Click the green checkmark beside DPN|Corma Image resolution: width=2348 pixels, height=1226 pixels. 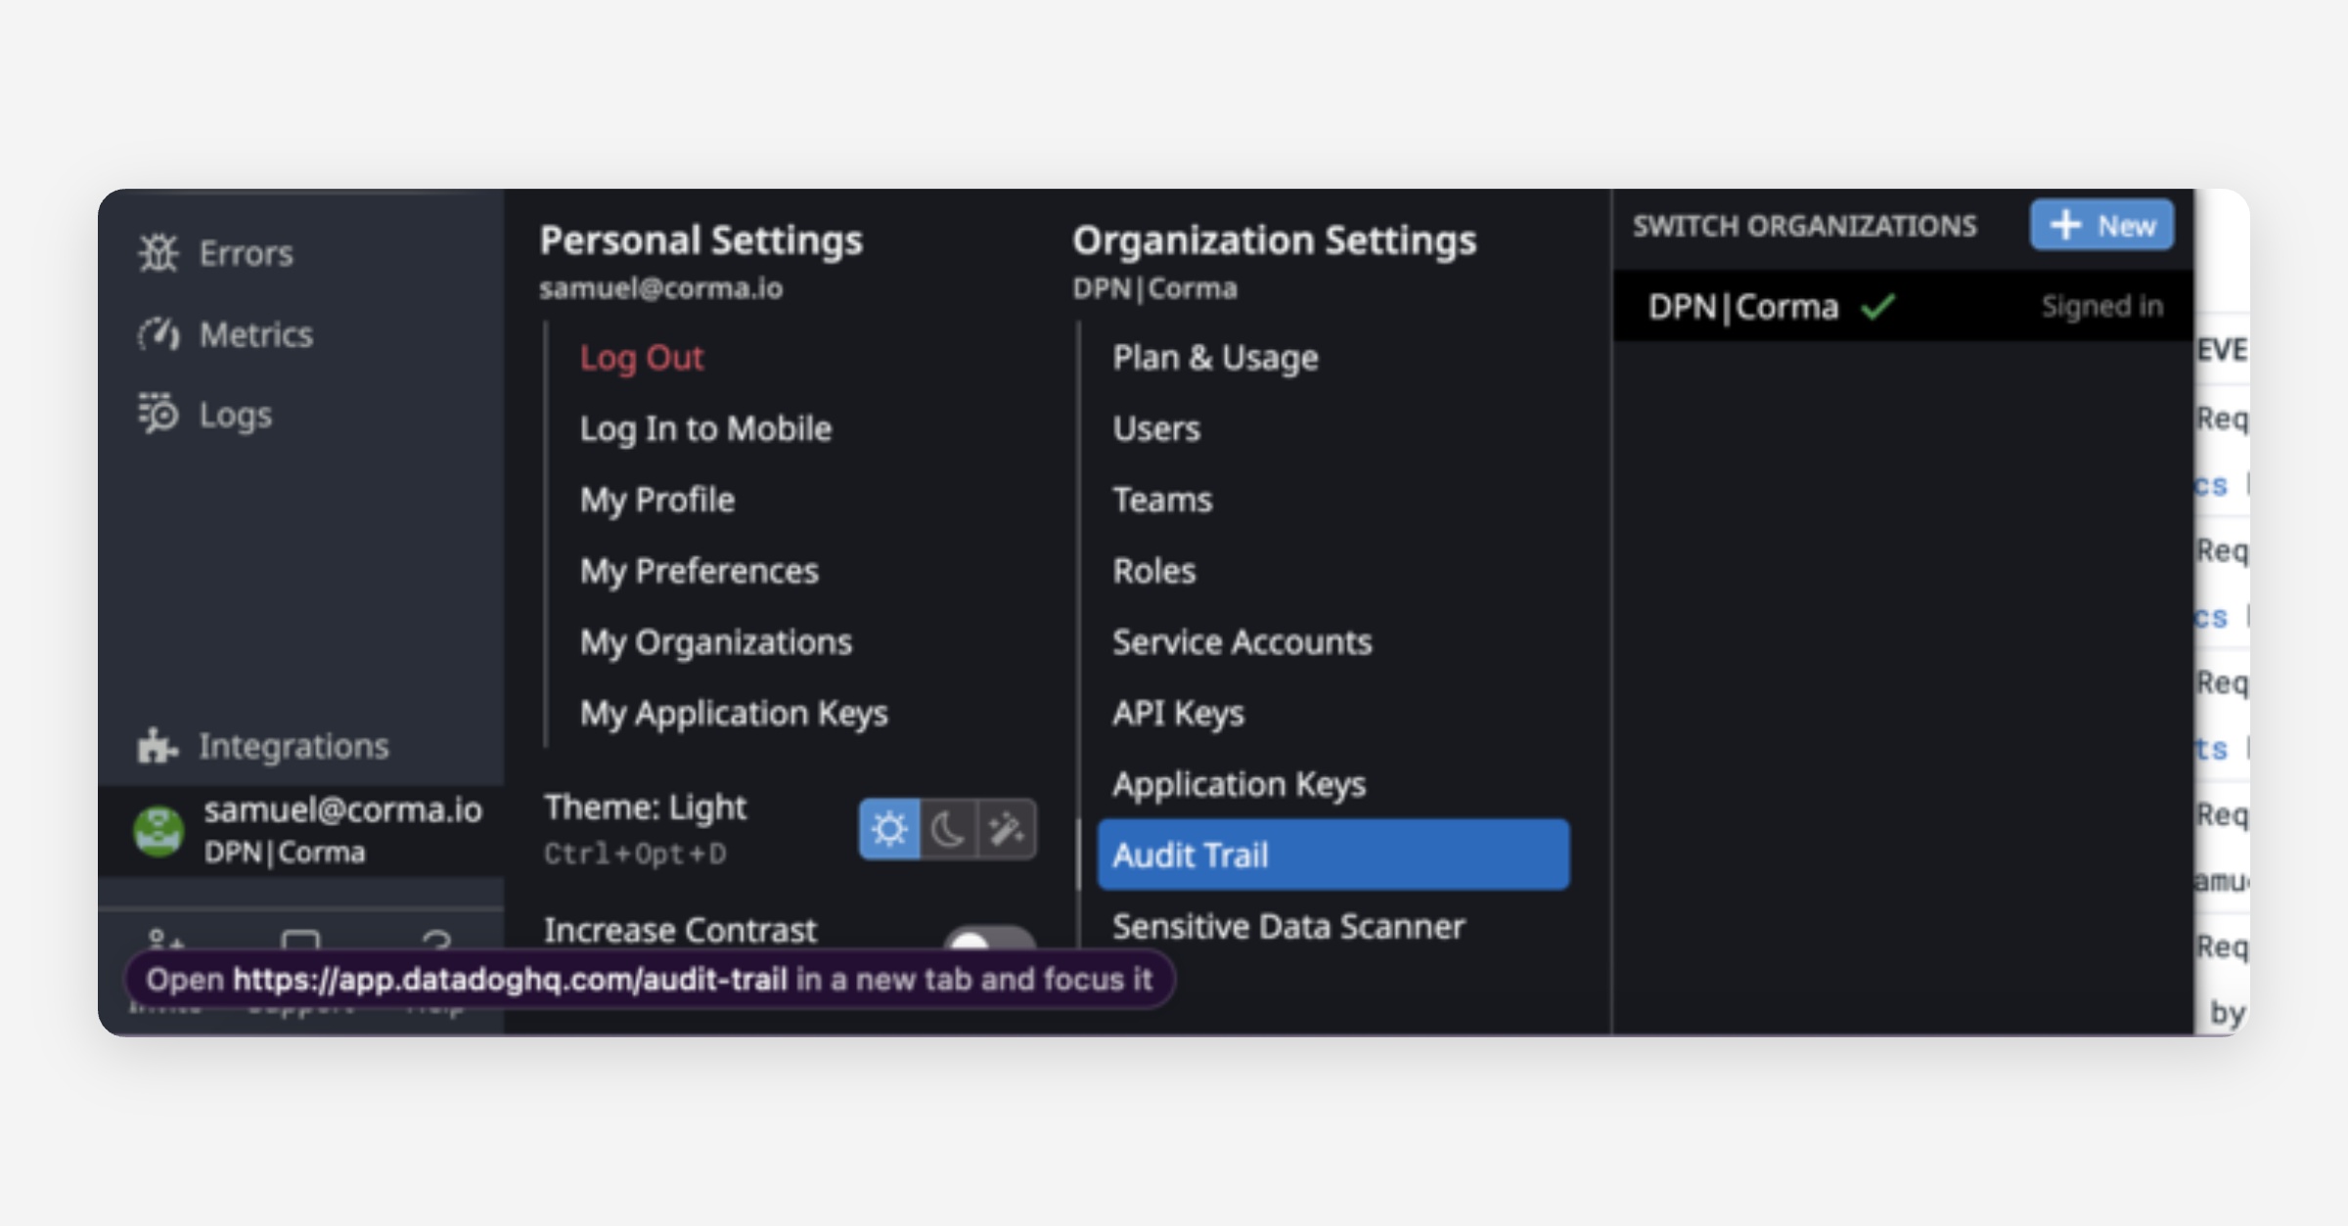(1877, 307)
